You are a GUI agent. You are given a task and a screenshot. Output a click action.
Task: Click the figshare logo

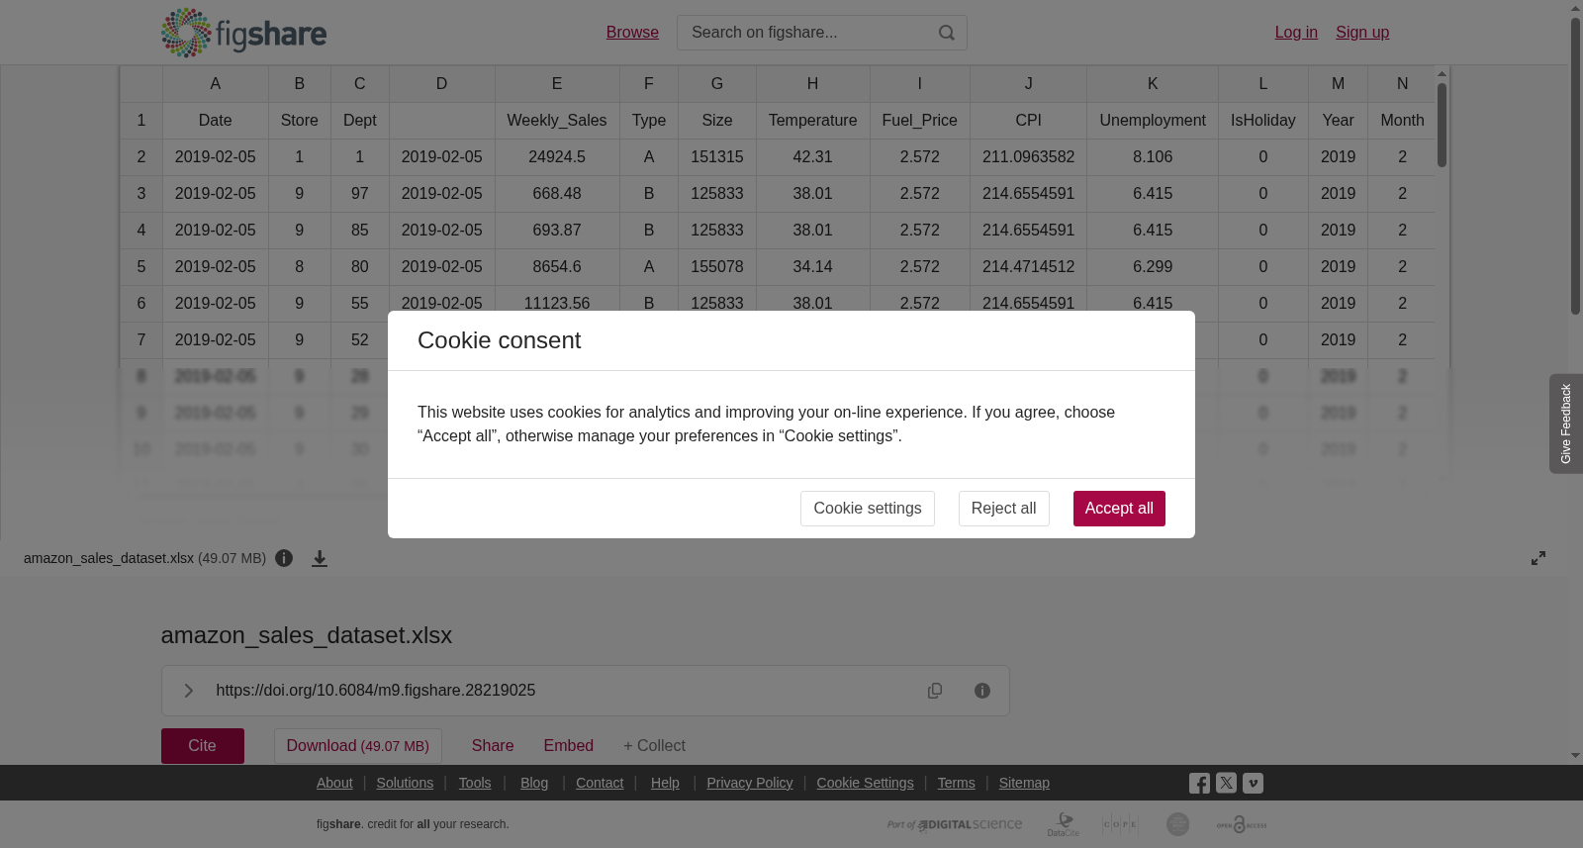(x=243, y=33)
